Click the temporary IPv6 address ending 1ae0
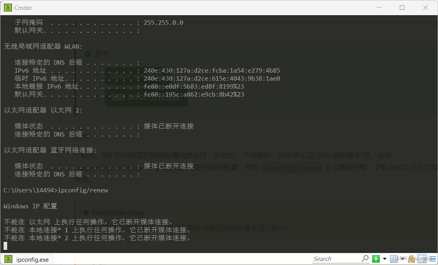This screenshot has height=265, width=438. pos(212,79)
